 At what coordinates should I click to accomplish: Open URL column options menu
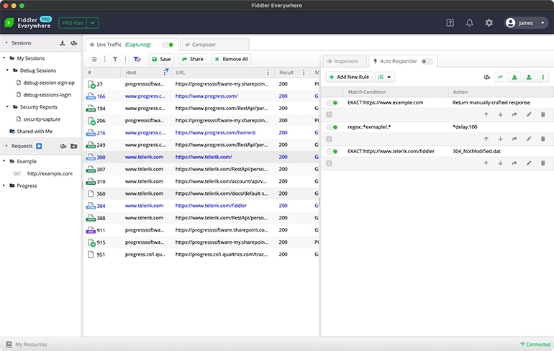[x=268, y=73]
